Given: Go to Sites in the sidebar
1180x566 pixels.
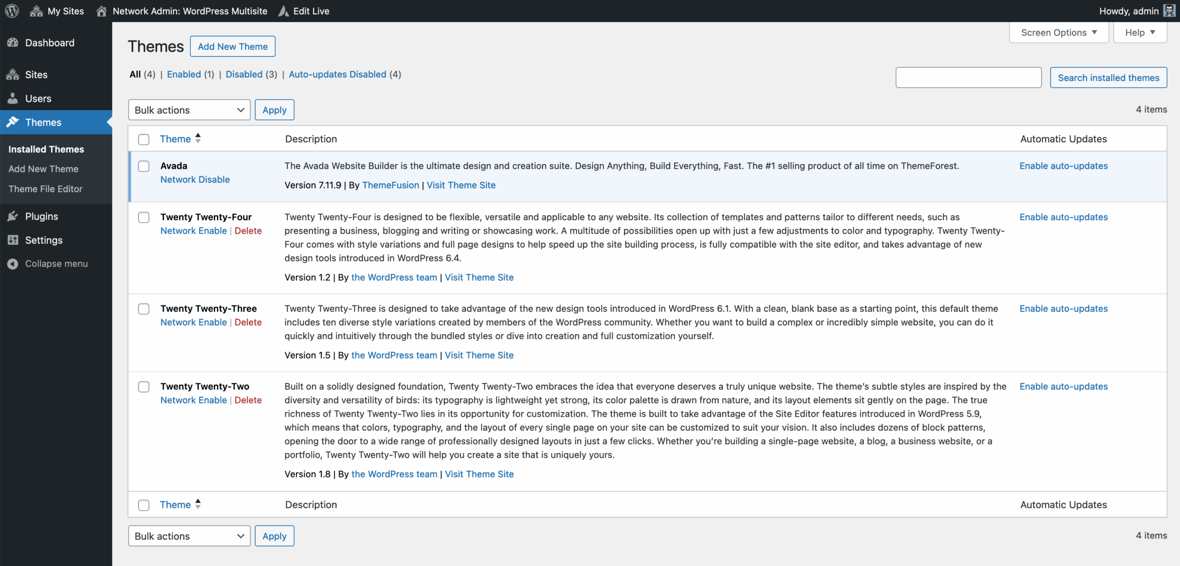Looking at the screenshot, I should coord(36,75).
